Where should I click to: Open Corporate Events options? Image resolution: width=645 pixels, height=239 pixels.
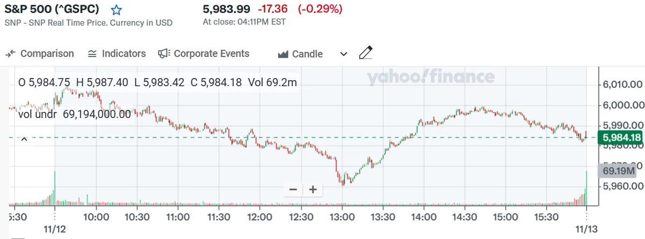(204, 54)
